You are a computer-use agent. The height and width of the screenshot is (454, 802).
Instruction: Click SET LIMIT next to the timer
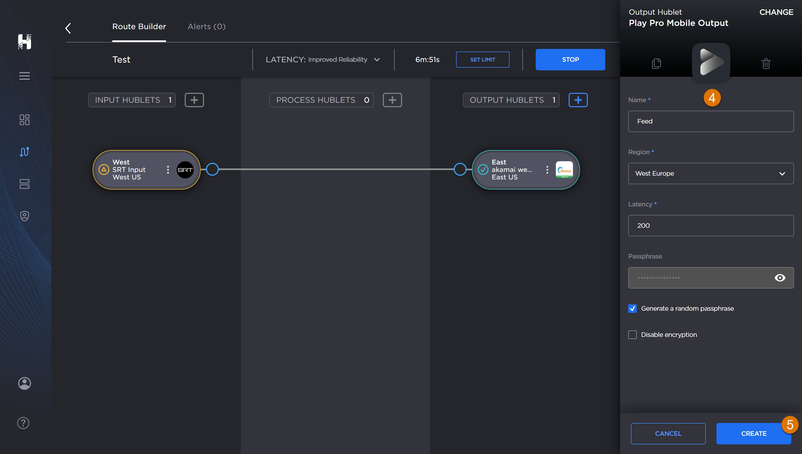click(482, 59)
